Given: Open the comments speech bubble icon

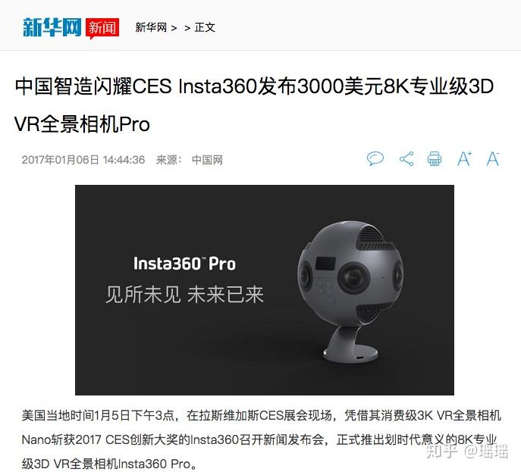Looking at the screenshot, I should point(375,158).
